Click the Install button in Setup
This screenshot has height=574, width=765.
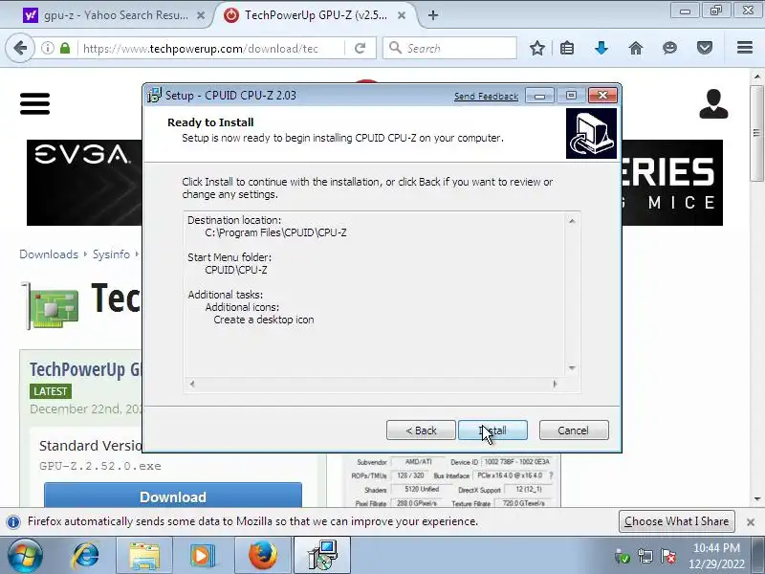(x=492, y=430)
